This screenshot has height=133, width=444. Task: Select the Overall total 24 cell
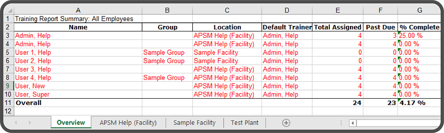pyautogui.click(x=337, y=103)
